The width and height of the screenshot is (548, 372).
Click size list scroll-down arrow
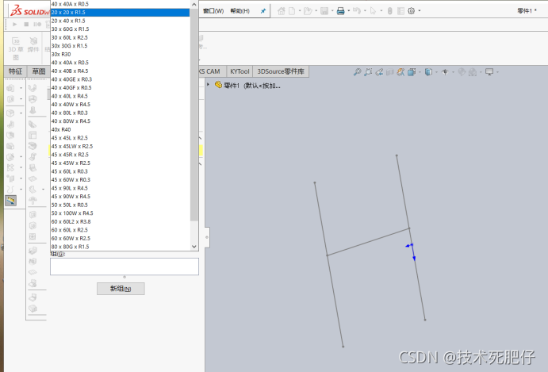tap(194, 247)
